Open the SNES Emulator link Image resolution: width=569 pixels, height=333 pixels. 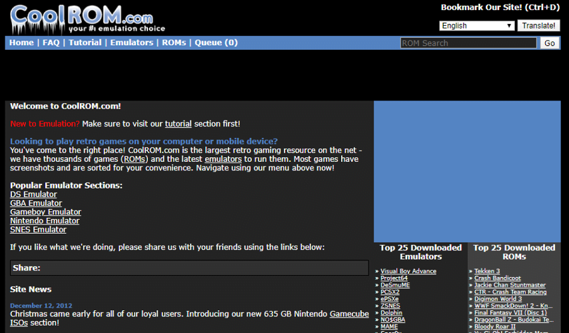click(x=38, y=230)
